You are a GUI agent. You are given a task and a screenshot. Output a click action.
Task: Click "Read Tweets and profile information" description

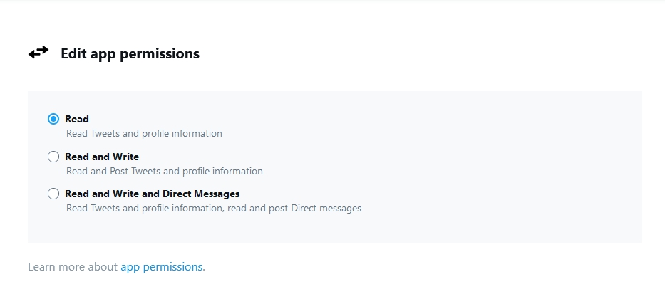(x=144, y=133)
